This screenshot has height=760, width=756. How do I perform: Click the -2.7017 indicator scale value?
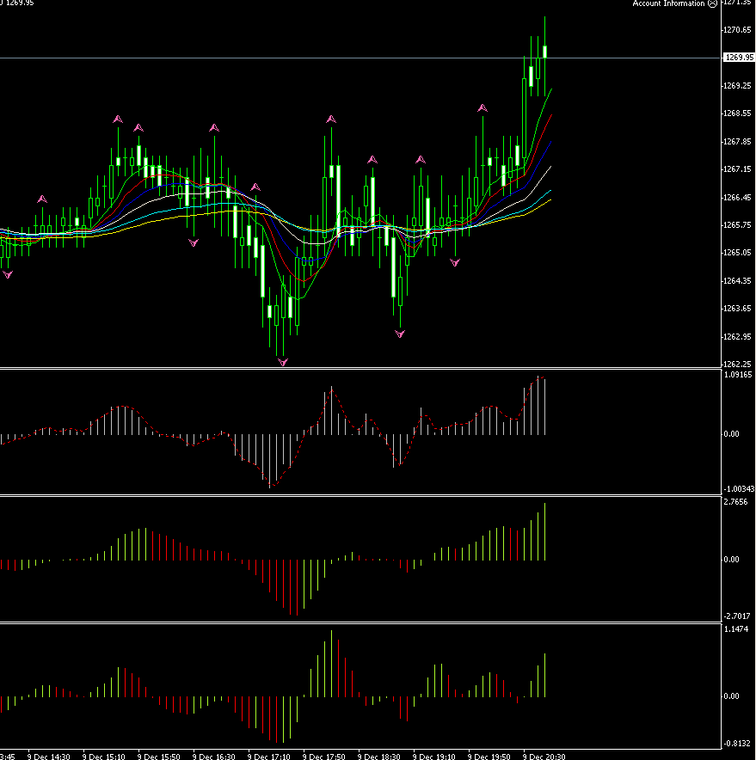coord(737,616)
